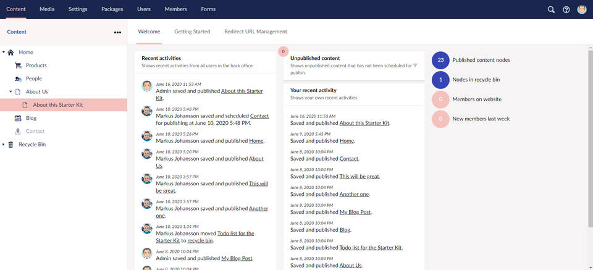Click the About Us document icon
The height and width of the screenshot is (270, 593).
click(18, 92)
